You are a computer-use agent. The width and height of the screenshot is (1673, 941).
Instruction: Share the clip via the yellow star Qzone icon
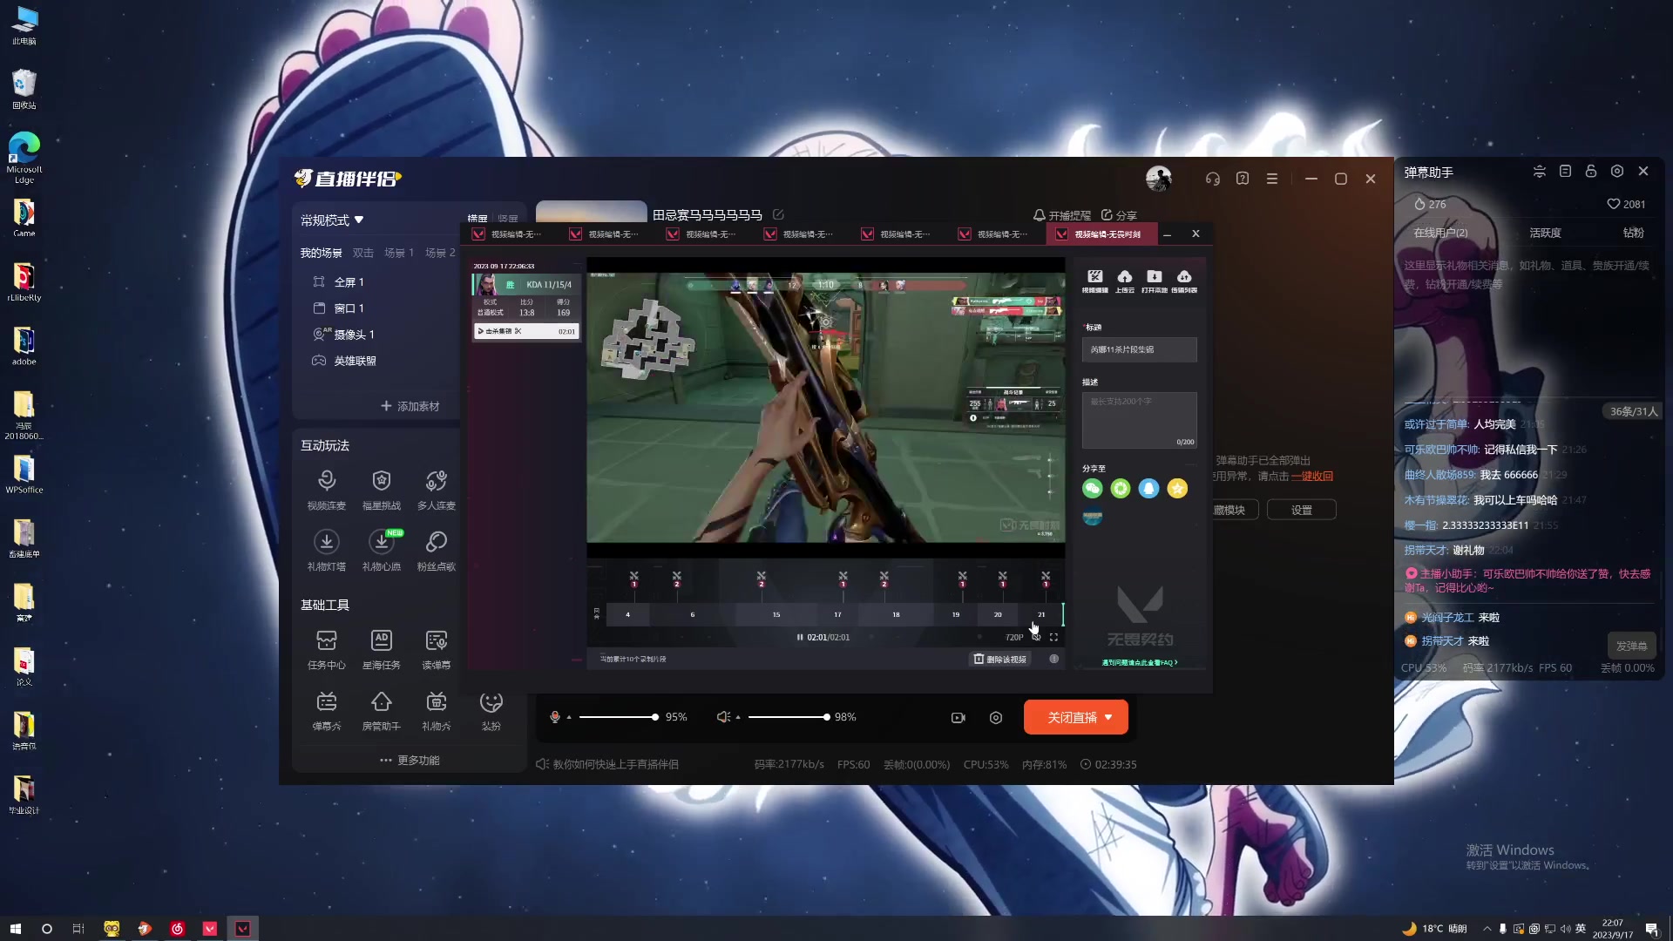(1177, 489)
